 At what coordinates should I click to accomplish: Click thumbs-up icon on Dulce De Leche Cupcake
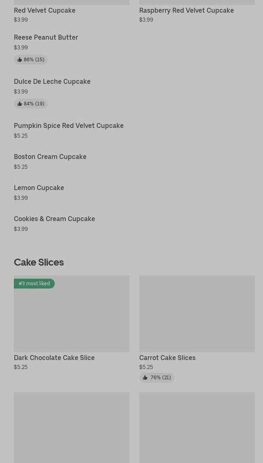pos(20,104)
